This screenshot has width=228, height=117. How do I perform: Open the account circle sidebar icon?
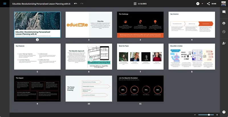[224, 23]
